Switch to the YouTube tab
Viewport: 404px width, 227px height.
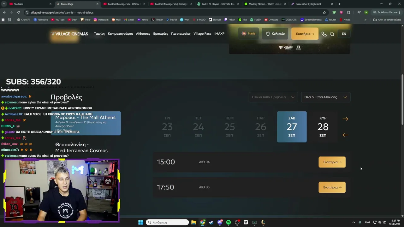[x=30, y=4]
